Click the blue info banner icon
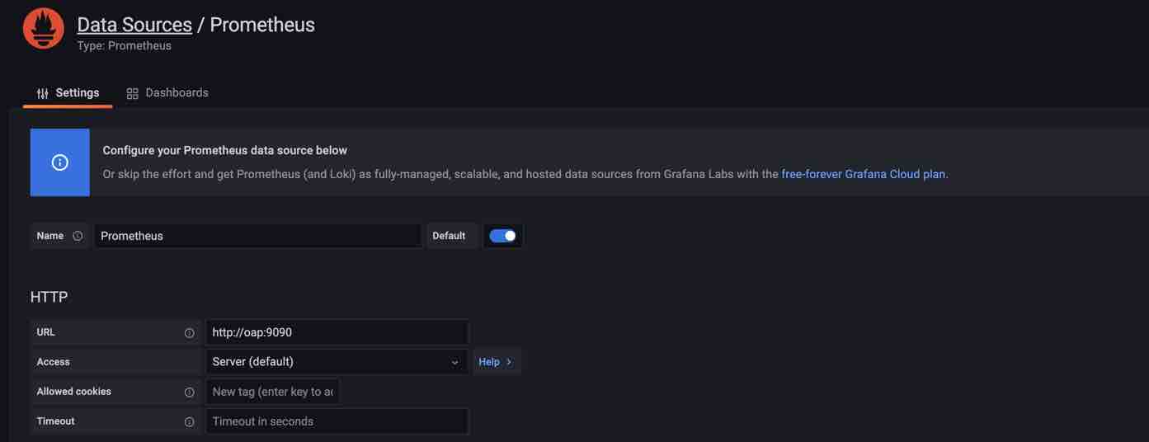This screenshot has height=442, width=1149. [x=59, y=162]
